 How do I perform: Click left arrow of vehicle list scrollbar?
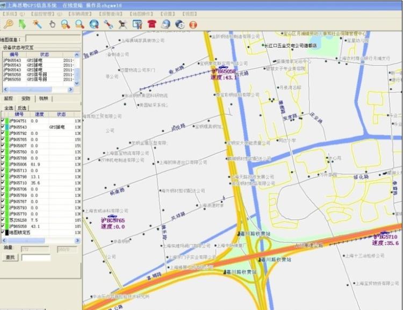(4, 240)
